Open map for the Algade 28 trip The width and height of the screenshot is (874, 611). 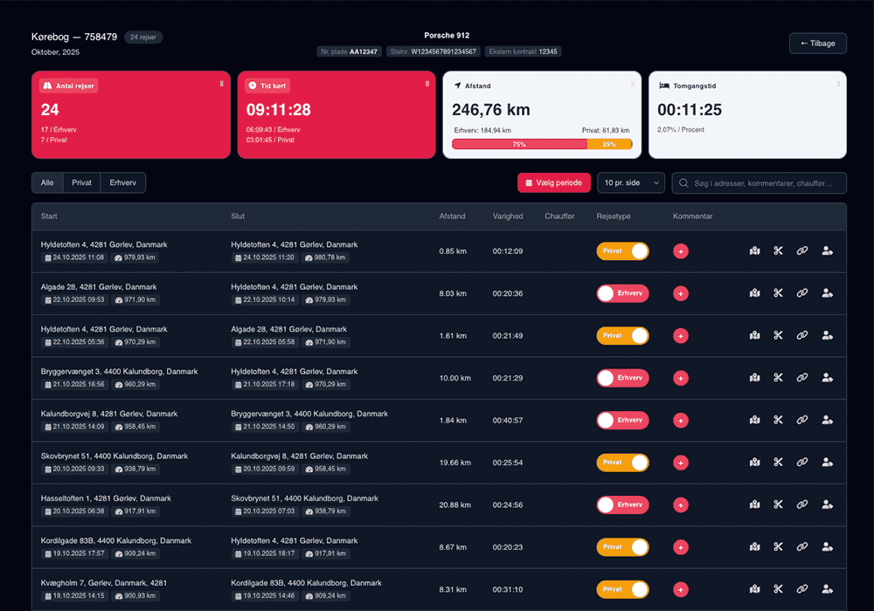click(754, 293)
